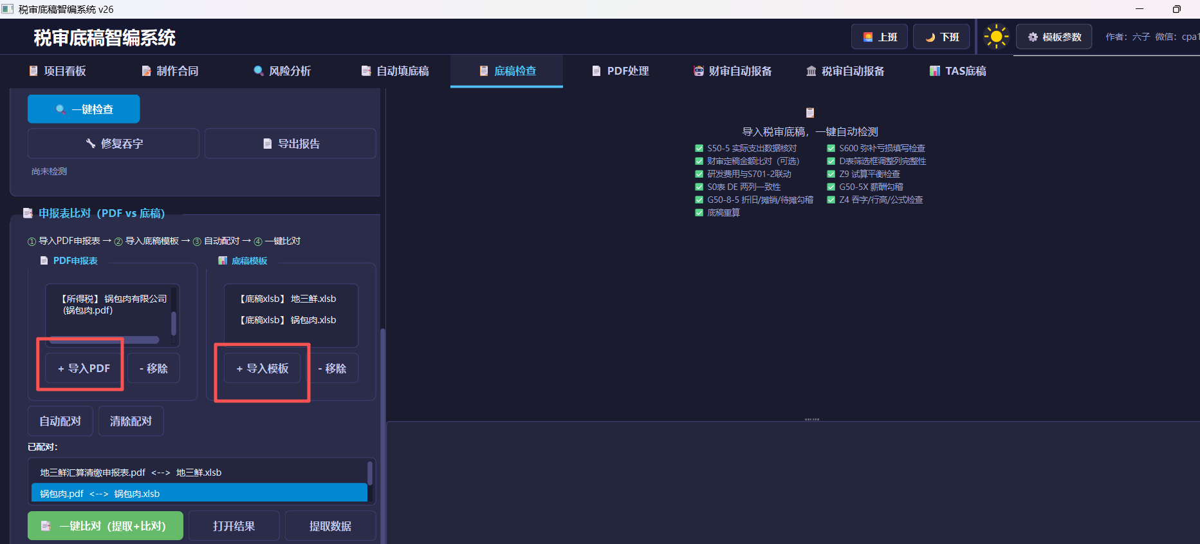Image resolution: width=1200 pixels, height=544 pixels.
Task: Switch to the 财审自动报备 tab
Action: coord(732,71)
